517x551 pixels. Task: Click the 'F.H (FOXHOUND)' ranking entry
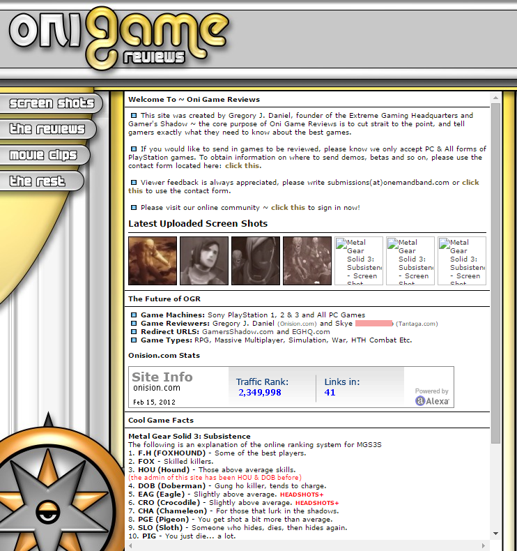[x=171, y=453]
